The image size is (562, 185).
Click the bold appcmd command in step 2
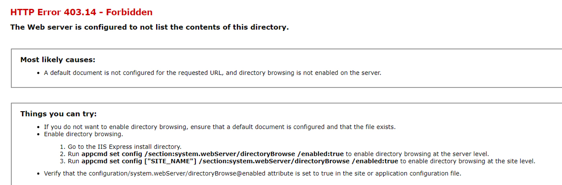click(x=213, y=154)
